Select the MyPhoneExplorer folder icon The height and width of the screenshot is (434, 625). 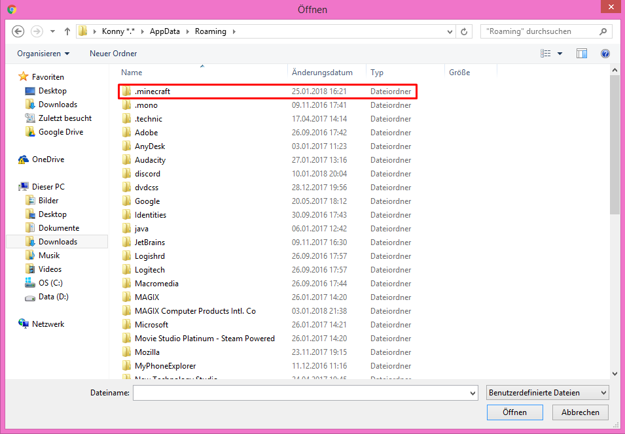126,366
